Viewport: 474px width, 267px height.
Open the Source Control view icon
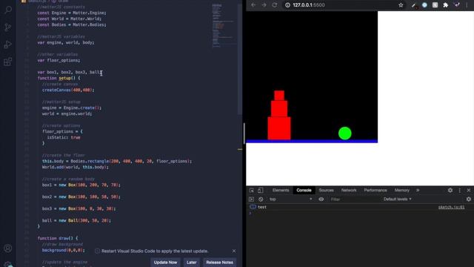(x=8, y=27)
